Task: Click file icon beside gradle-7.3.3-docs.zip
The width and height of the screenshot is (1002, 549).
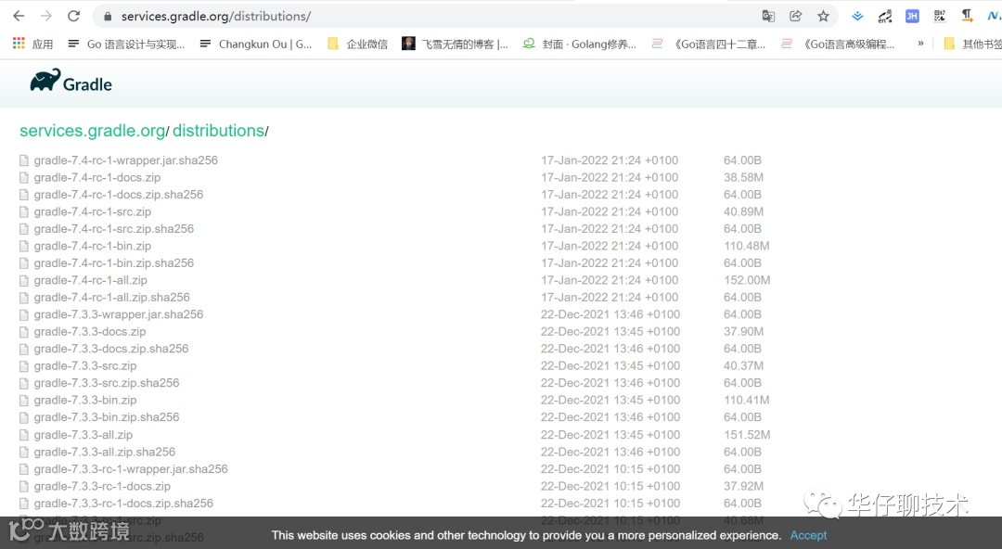Action: [24, 332]
